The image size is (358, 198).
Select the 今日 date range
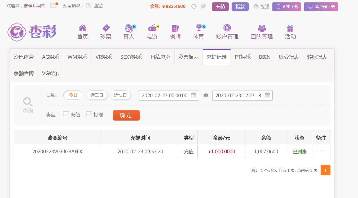click(73, 95)
